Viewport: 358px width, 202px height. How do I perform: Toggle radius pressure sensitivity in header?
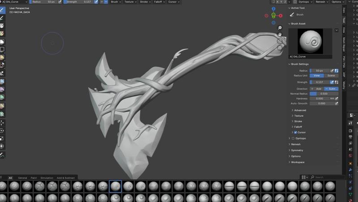point(60,2)
